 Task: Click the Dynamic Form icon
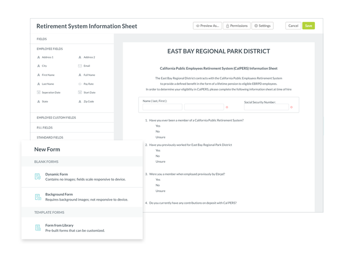coord(38,176)
